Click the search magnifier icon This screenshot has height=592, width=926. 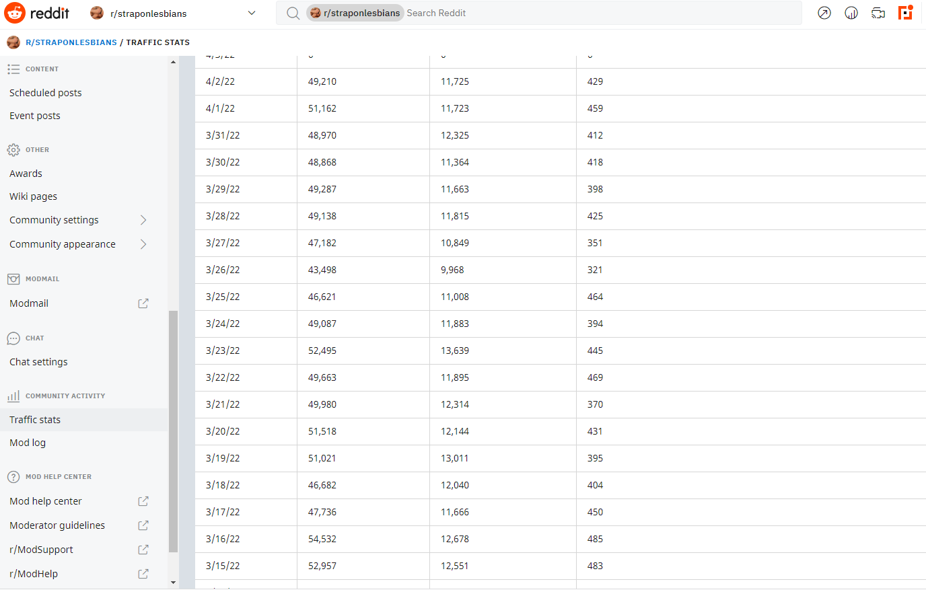tap(293, 13)
